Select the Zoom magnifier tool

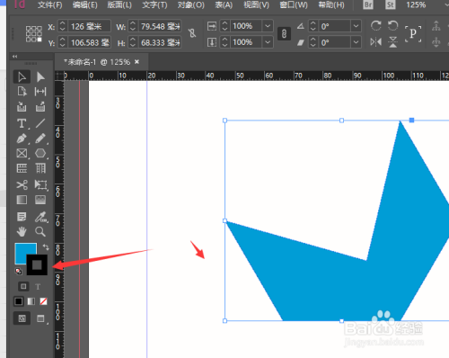(40, 231)
